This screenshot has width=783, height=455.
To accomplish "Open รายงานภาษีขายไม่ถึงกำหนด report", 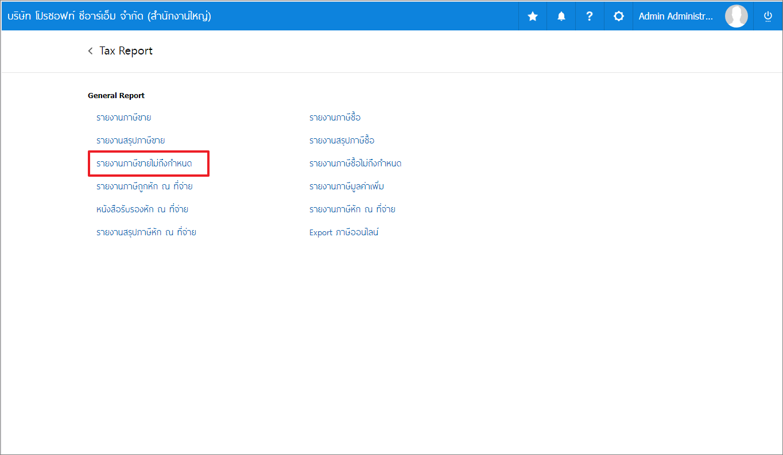I will [144, 164].
